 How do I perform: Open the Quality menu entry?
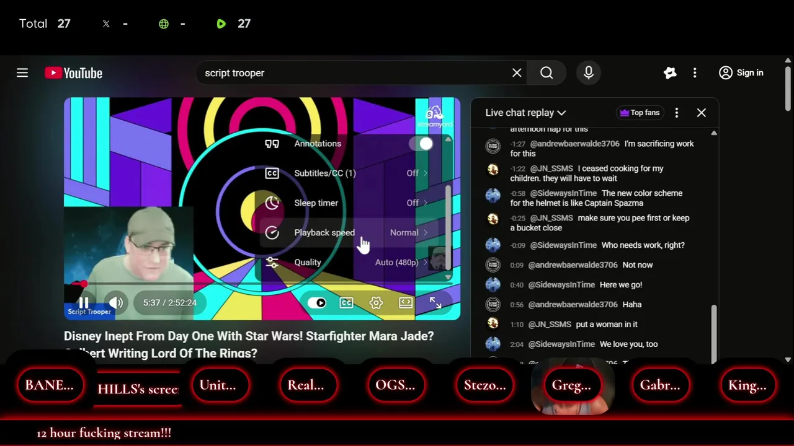click(x=350, y=263)
